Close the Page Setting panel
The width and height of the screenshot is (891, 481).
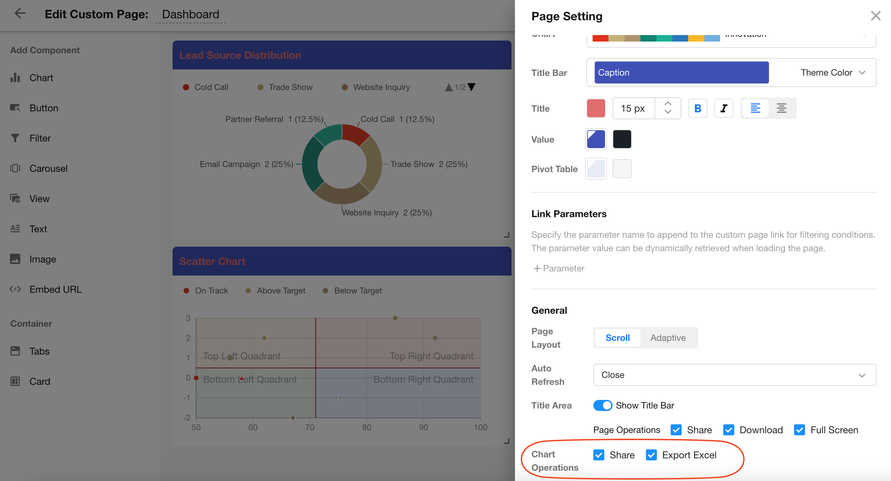click(x=875, y=16)
